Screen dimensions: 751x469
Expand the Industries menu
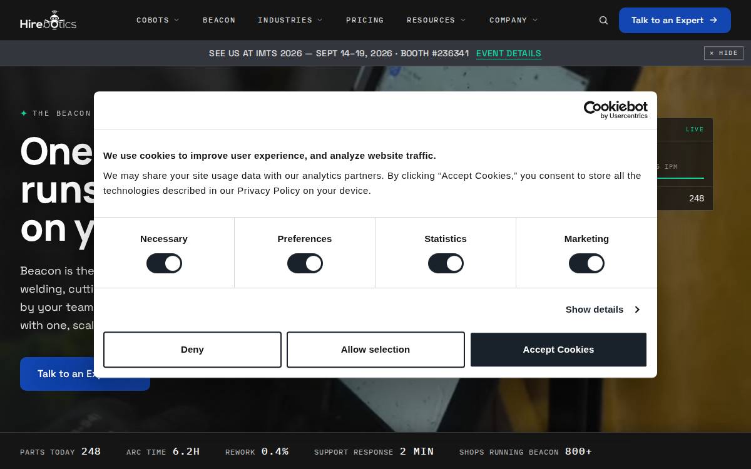coord(290,20)
